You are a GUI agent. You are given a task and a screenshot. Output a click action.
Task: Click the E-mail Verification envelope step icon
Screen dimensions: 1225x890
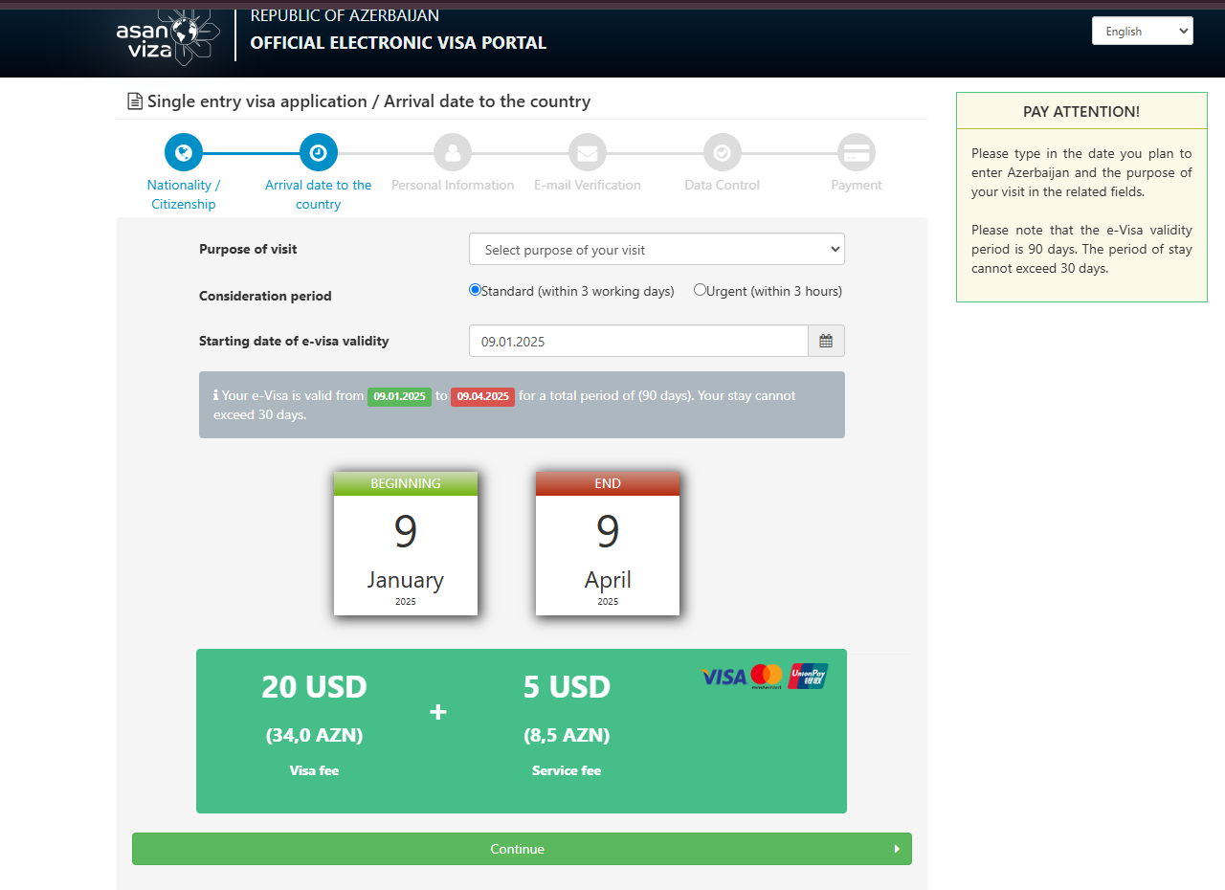tap(588, 152)
